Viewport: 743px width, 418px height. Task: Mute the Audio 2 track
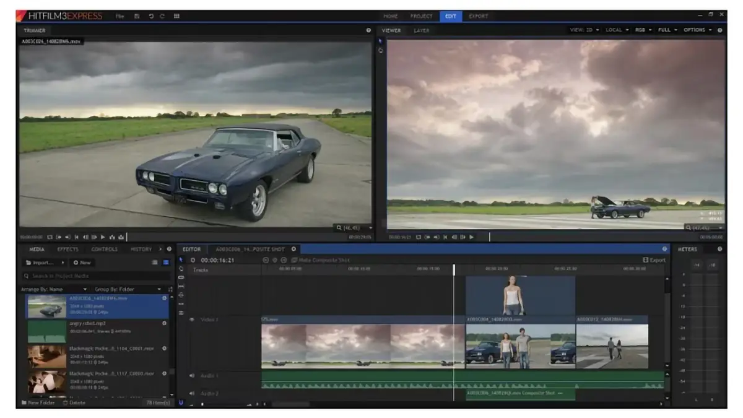(x=192, y=393)
